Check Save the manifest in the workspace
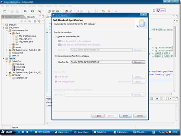181x136 pixels. (59, 41)
